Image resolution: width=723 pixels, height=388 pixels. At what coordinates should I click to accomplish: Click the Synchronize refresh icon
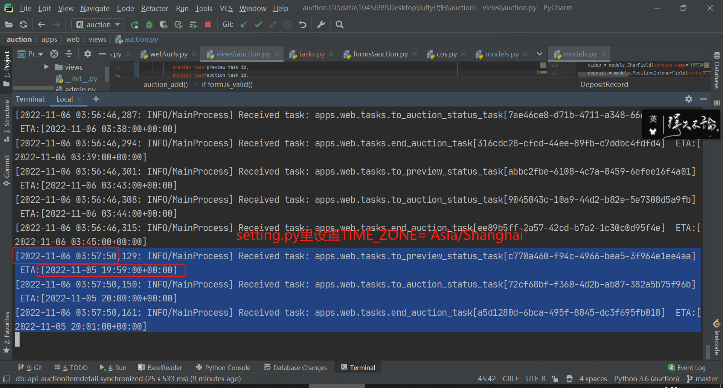23,24
